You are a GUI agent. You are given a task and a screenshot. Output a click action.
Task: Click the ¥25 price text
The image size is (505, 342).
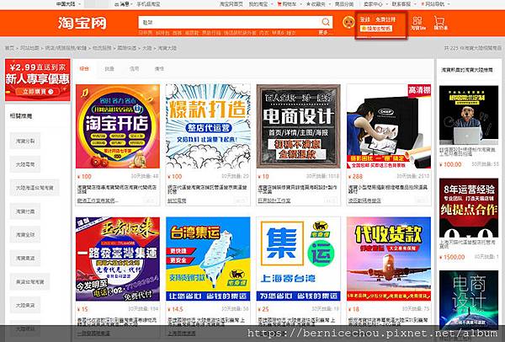(x=263, y=309)
